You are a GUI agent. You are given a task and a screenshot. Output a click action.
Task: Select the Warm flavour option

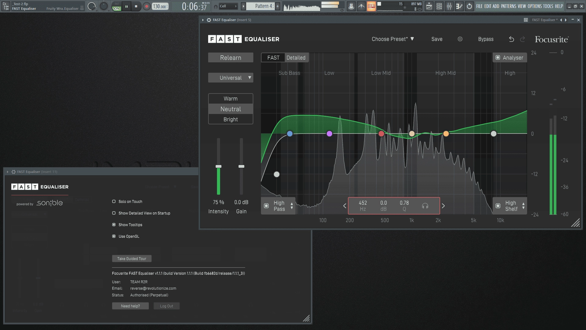point(231,98)
